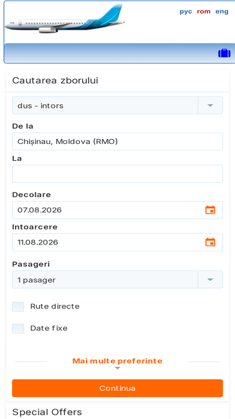
Task: Open the Pasageri dropdown arrow
Action: pos(210,280)
